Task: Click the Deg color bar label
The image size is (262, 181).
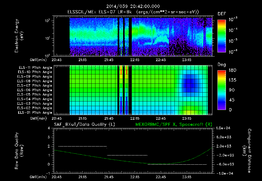Action: 222,65
